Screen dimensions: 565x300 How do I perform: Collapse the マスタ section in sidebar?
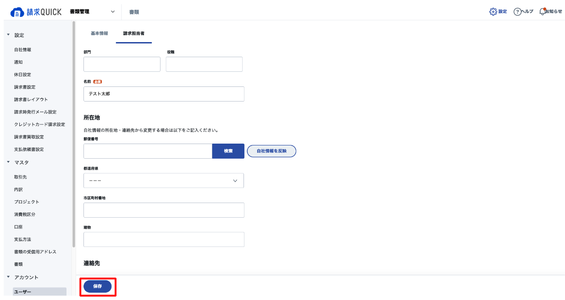[x=8, y=162]
